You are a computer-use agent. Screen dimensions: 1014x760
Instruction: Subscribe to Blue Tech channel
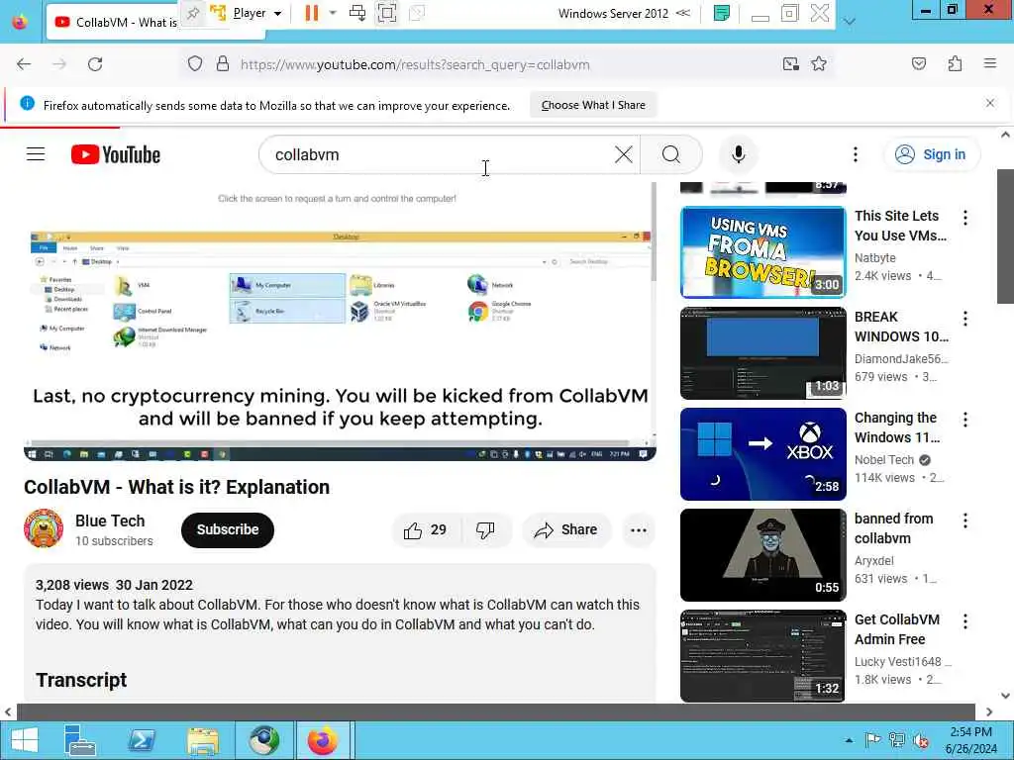(228, 530)
